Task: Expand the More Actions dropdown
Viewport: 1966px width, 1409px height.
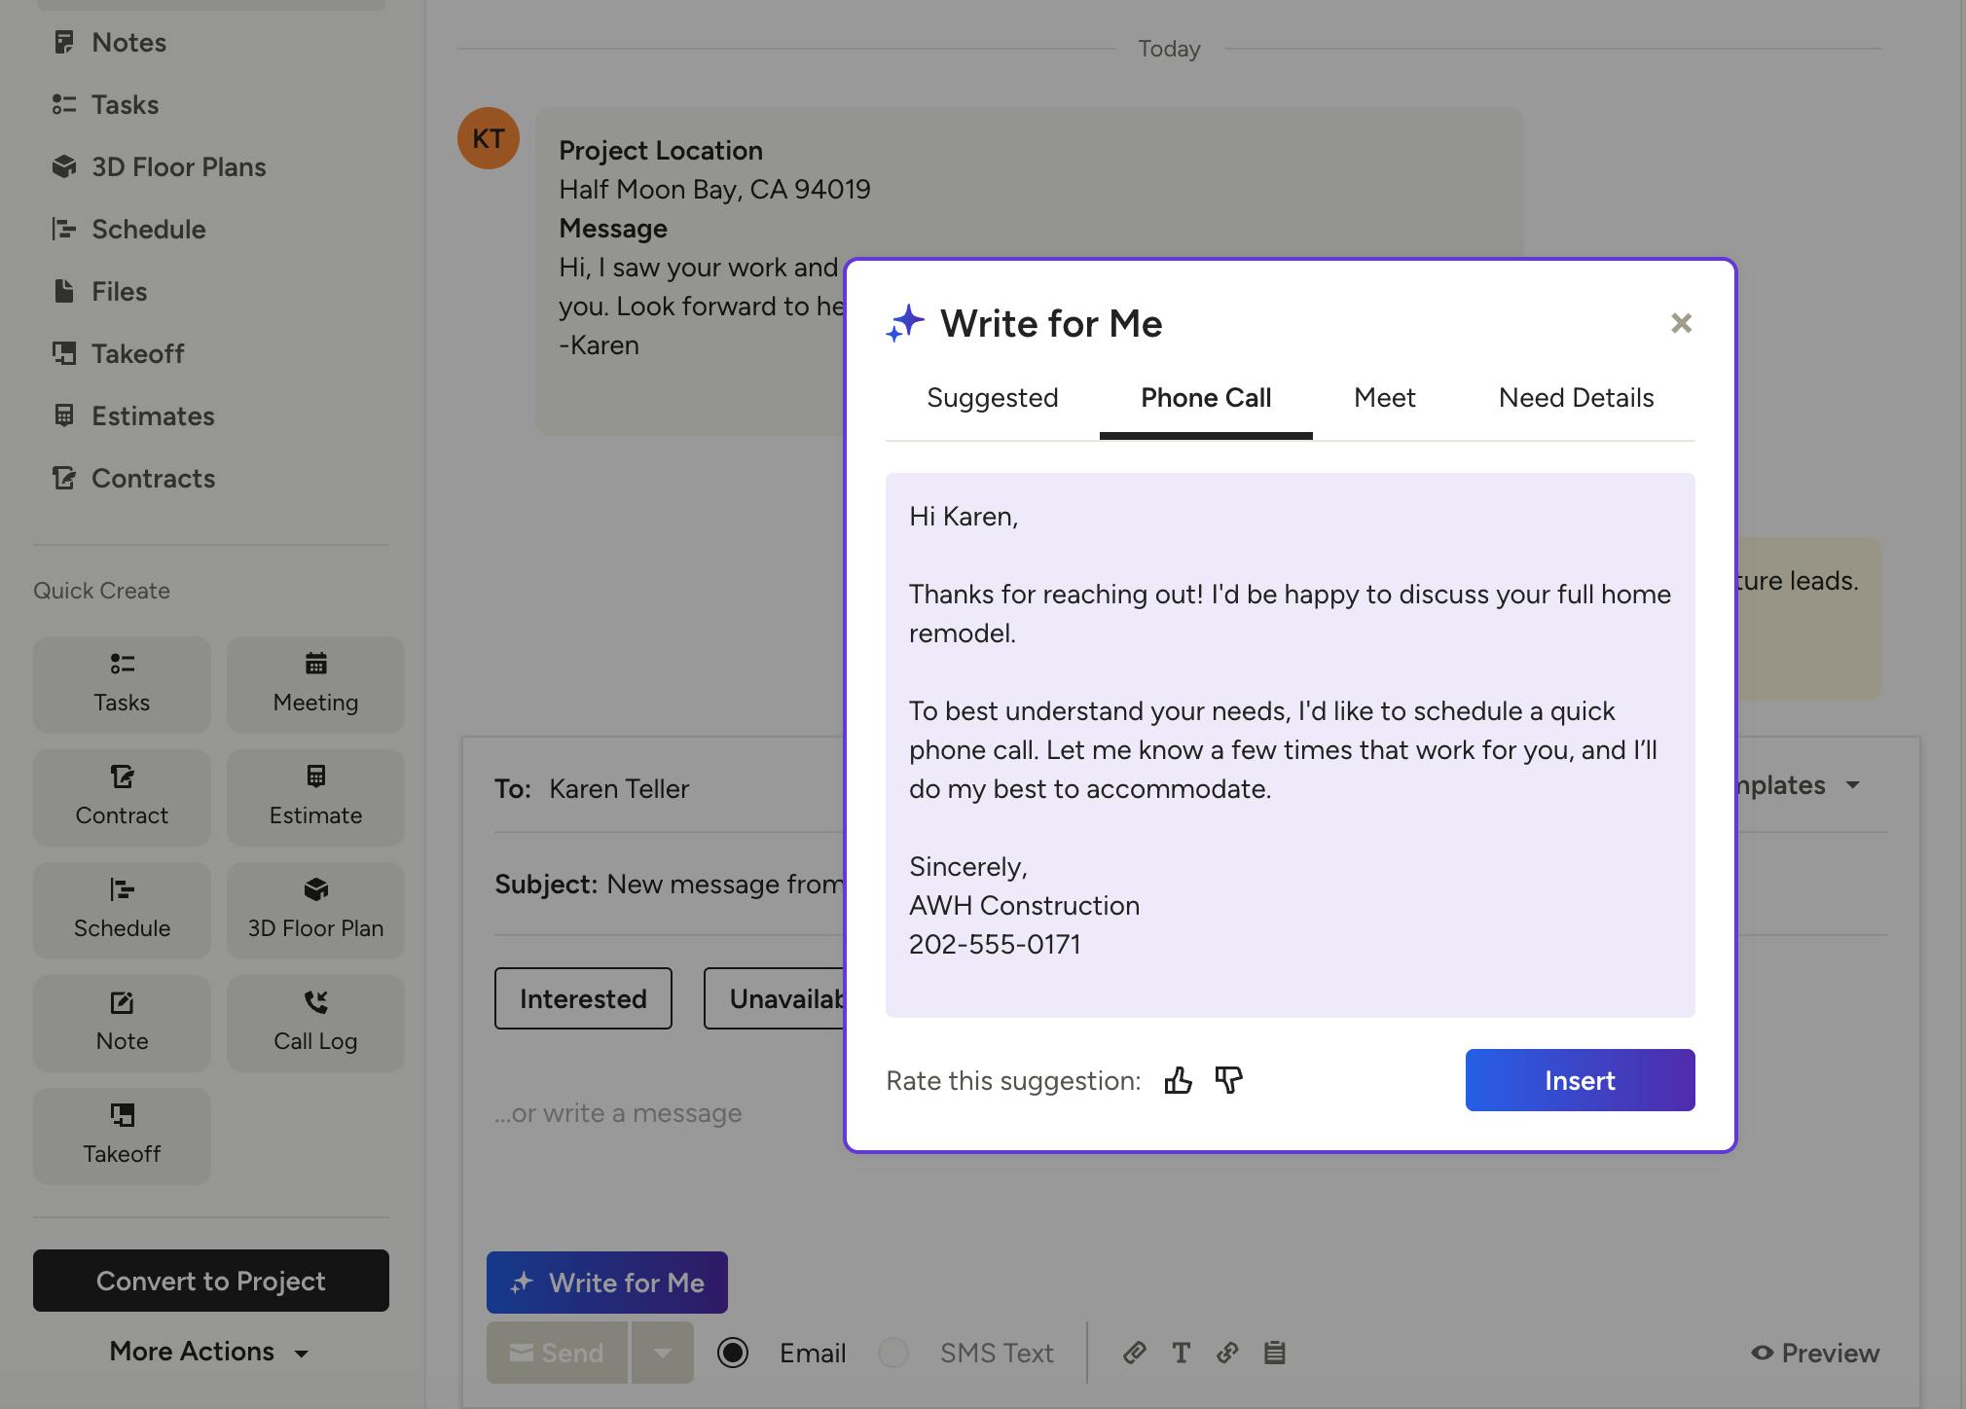Action: pos(210,1352)
